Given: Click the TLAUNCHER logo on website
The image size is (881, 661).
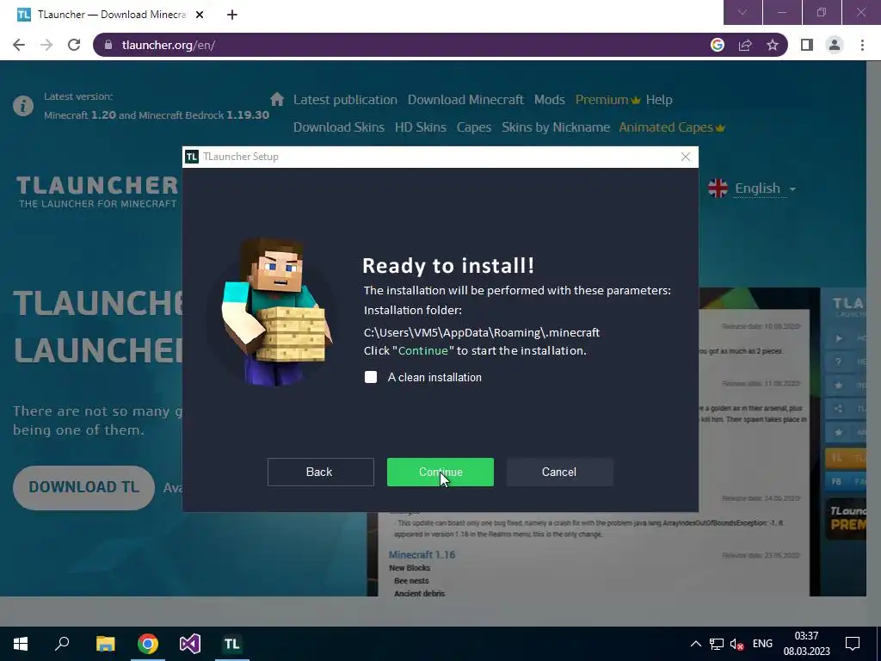Looking at the screenshot, I should tap(97, 192).
